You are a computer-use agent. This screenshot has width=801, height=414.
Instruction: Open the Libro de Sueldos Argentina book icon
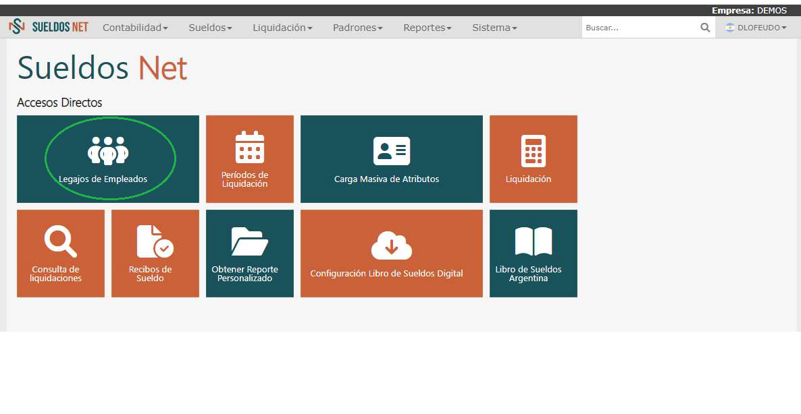point(534,241)
